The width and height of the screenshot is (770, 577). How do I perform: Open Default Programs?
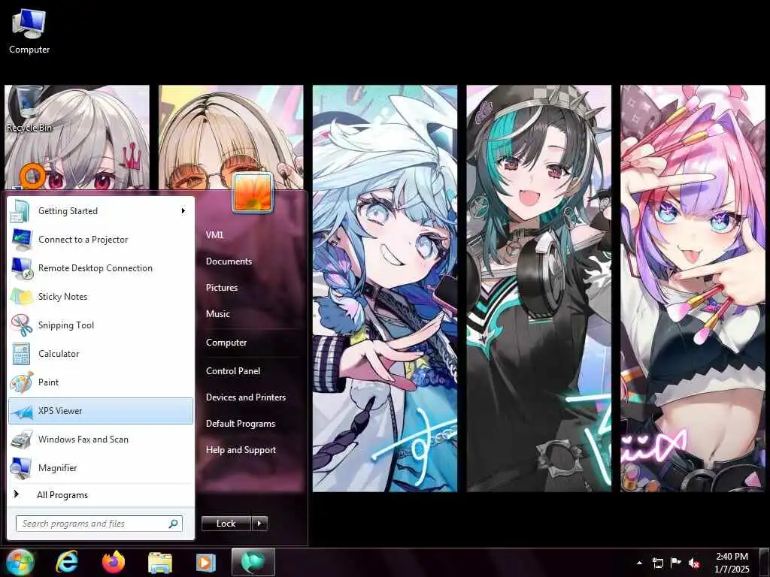[x=240, y=424]
